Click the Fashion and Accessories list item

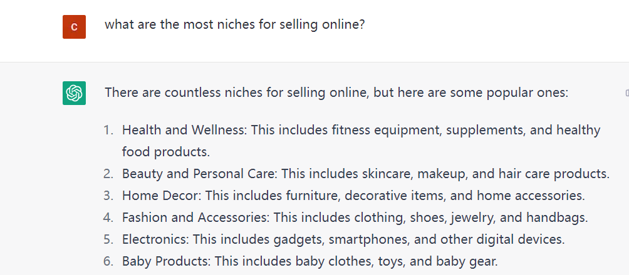coord(355,217)
